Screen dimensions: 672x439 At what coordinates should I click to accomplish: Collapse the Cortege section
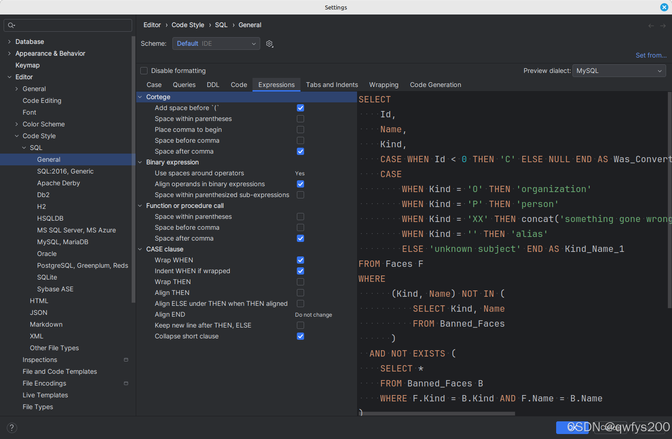(x=140, y=97)
